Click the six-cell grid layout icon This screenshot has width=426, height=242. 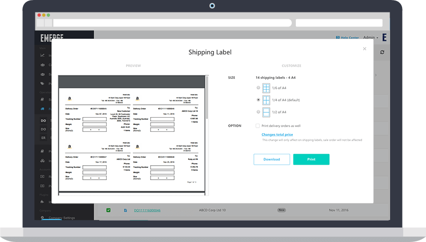click(x=266, y=88)
